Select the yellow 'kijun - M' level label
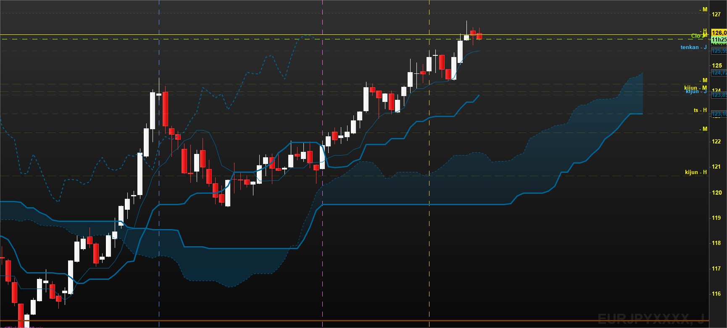Viewport: 727px width, 328px height. (x=695, y=88)
